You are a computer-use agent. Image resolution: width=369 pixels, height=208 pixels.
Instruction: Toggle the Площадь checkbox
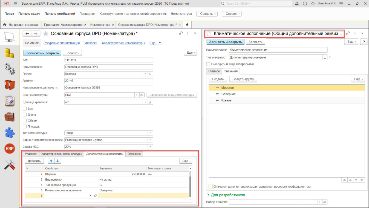(25, 126)
